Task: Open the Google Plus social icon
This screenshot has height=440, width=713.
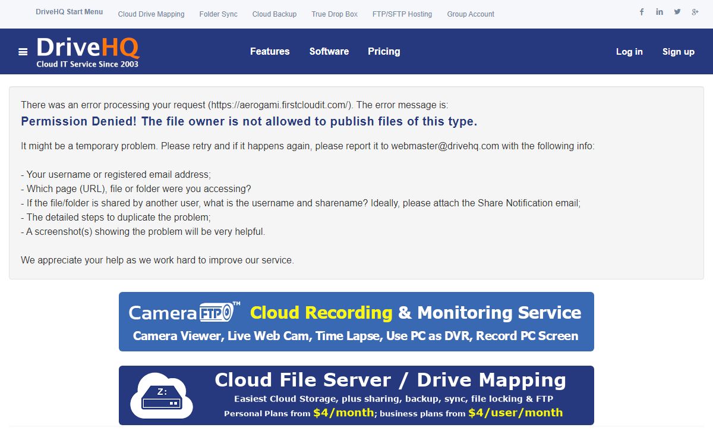Action: pos(695,12)
